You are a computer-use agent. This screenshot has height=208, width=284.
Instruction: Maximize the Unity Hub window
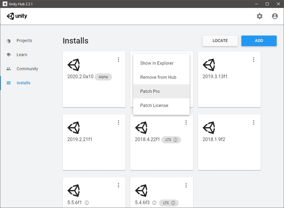(267, 4)
